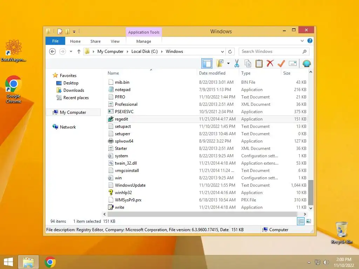Switch to the View ribbon tab
This screenshot has height=269, width=359.
tap(115, 41)
